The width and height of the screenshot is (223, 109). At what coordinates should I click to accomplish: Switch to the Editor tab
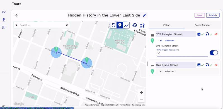pyautogui.click(x=166, y=25)
